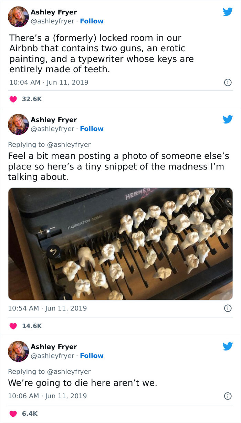Like the photo tweet with 14.6K heart
Screen dimensions: 241x423
point(13,326)
